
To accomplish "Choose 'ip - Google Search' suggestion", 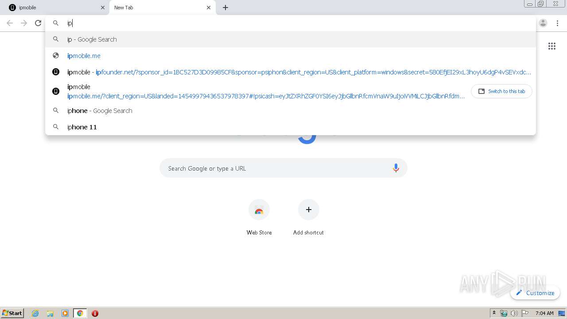I will [291, 39].
